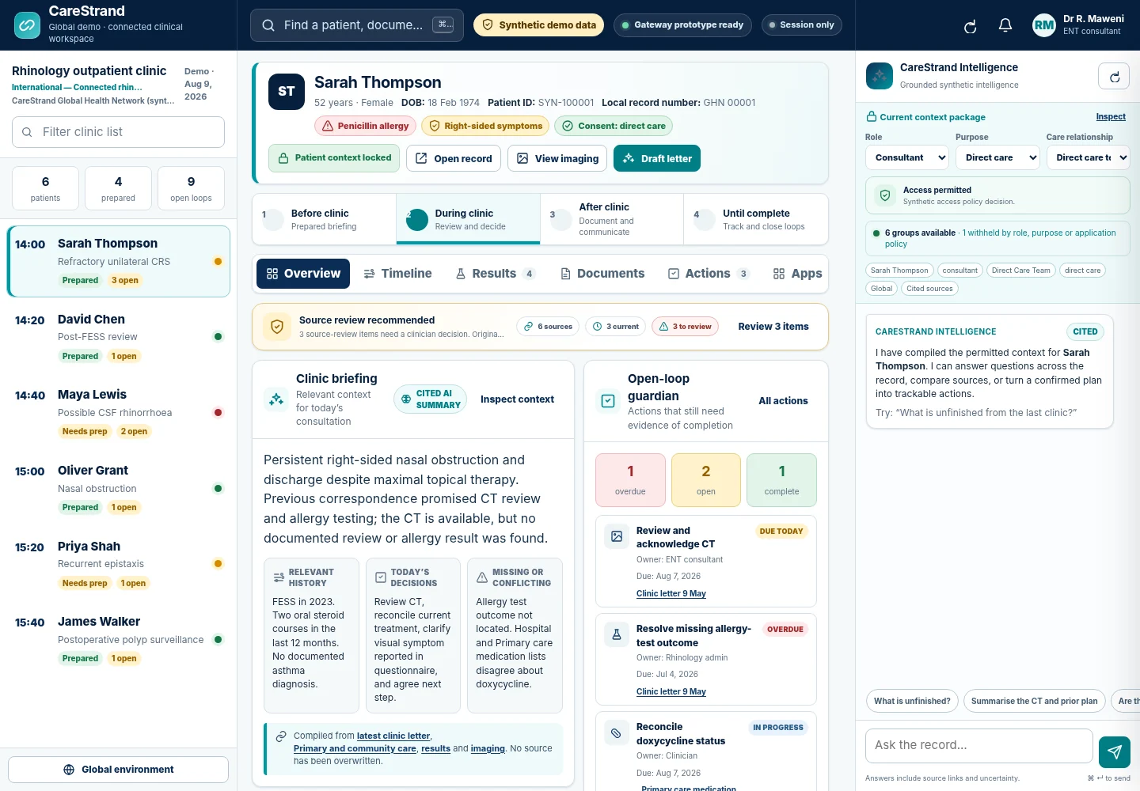Click the refresh icon in the top bar
The height and width of the screenshot is (791, 1140).
click(x=970, y=26)
